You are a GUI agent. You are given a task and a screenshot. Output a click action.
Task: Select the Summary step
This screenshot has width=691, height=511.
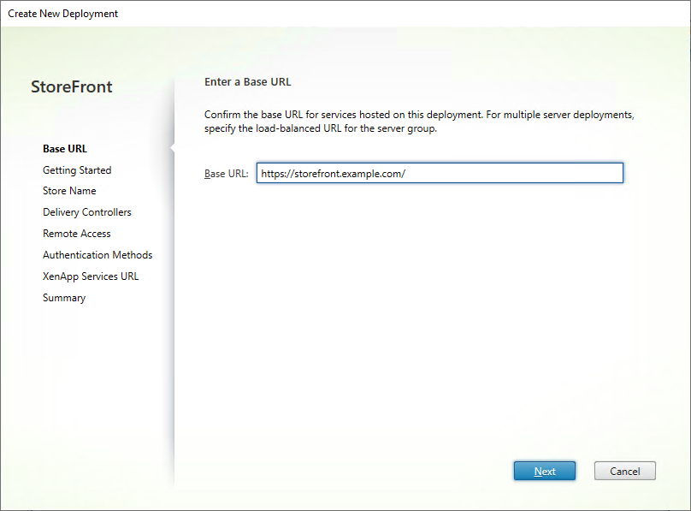pos(63,297)
